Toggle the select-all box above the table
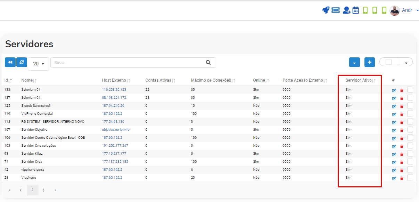The height and width of the screenshot is (202, 419). point(389,62)
